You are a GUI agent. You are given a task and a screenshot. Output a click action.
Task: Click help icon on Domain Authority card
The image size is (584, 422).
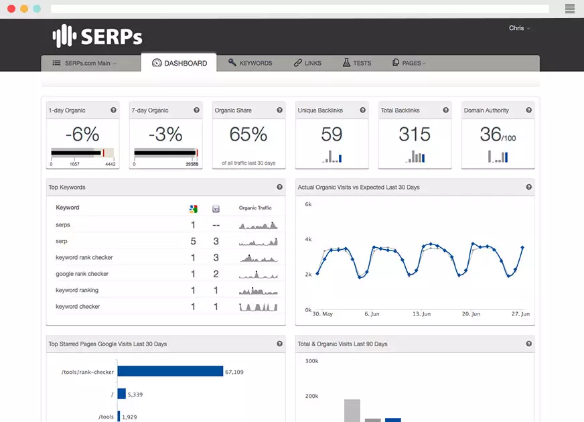pyautogui.click(x=528, y=111)
